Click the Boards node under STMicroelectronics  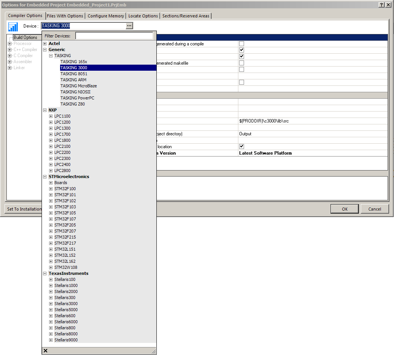[61, 183]
